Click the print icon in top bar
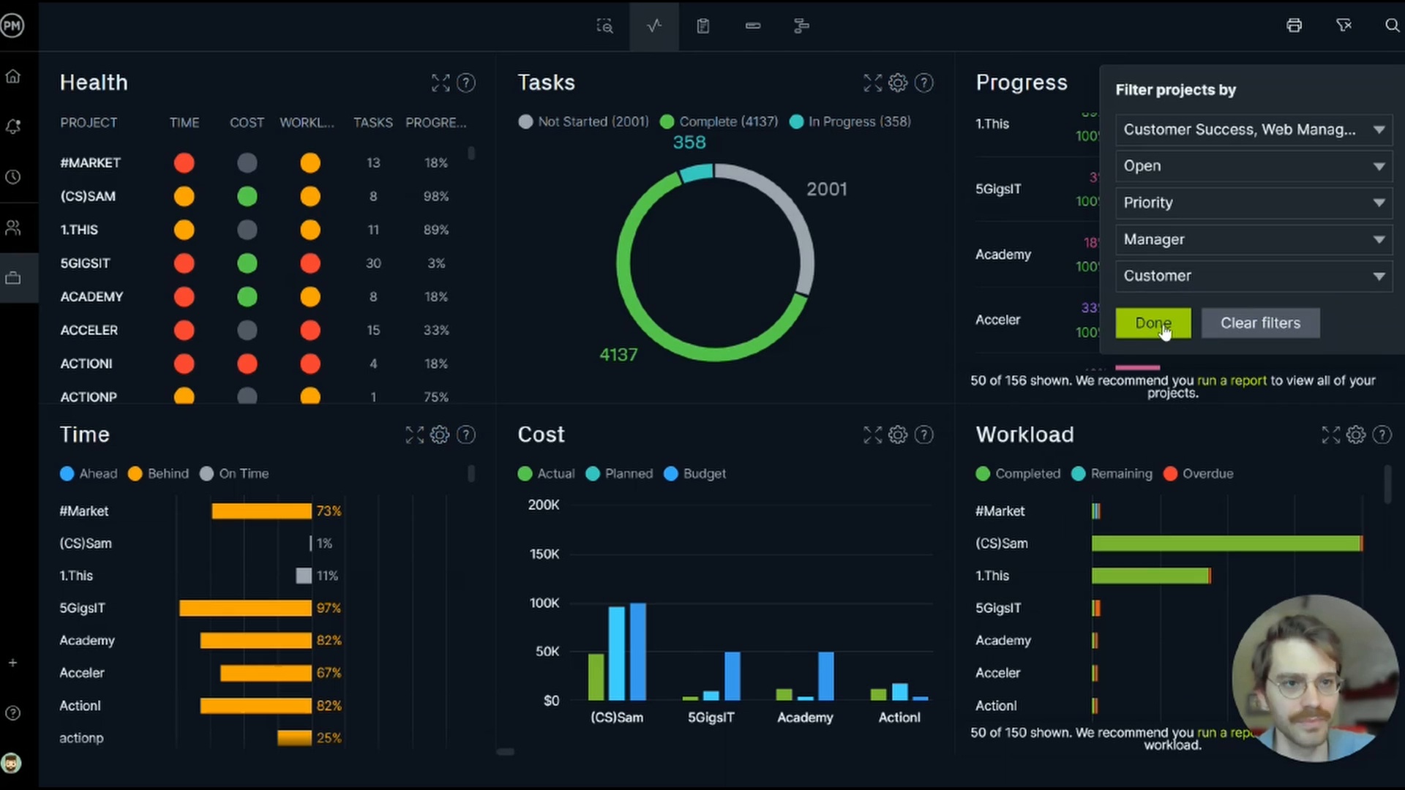1405x790 pixels. click(1294, 26)
